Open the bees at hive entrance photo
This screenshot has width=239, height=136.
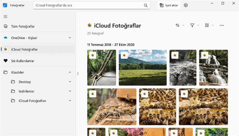[112, 107]
